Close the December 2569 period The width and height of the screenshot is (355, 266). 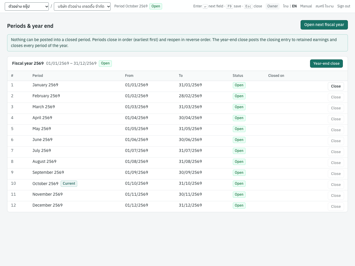[336, 207]
